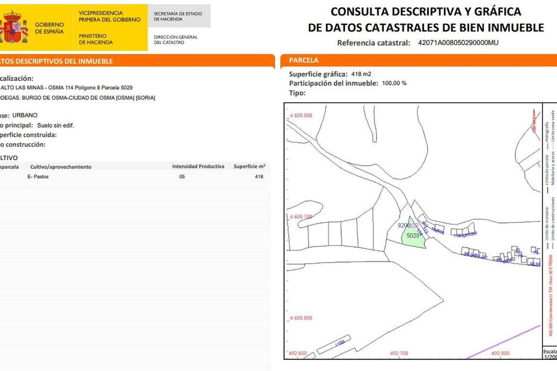Click the BURGO DE OSMA-CIUDAD DE OSMA line

pyautogui.click(x=78, y=98)
